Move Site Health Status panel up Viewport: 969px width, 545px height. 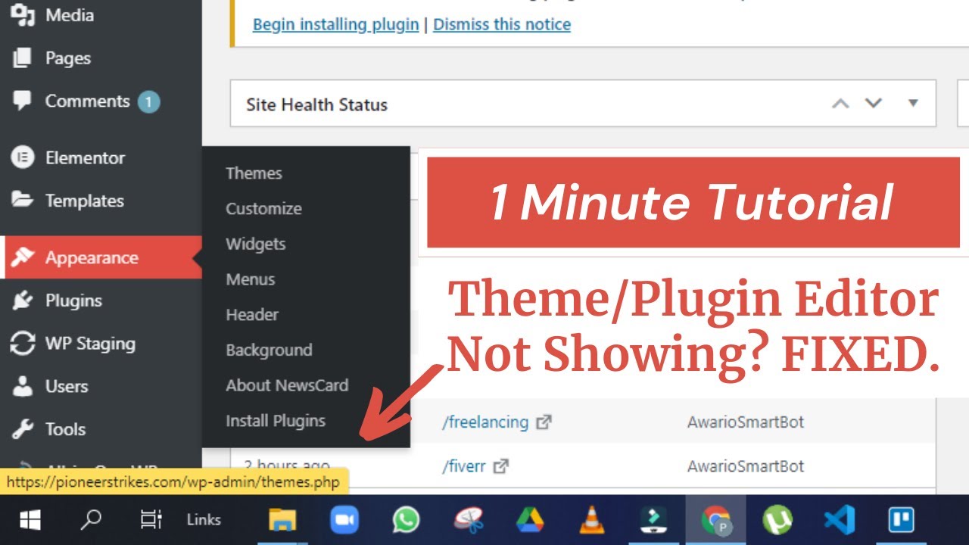click(840, 104)
